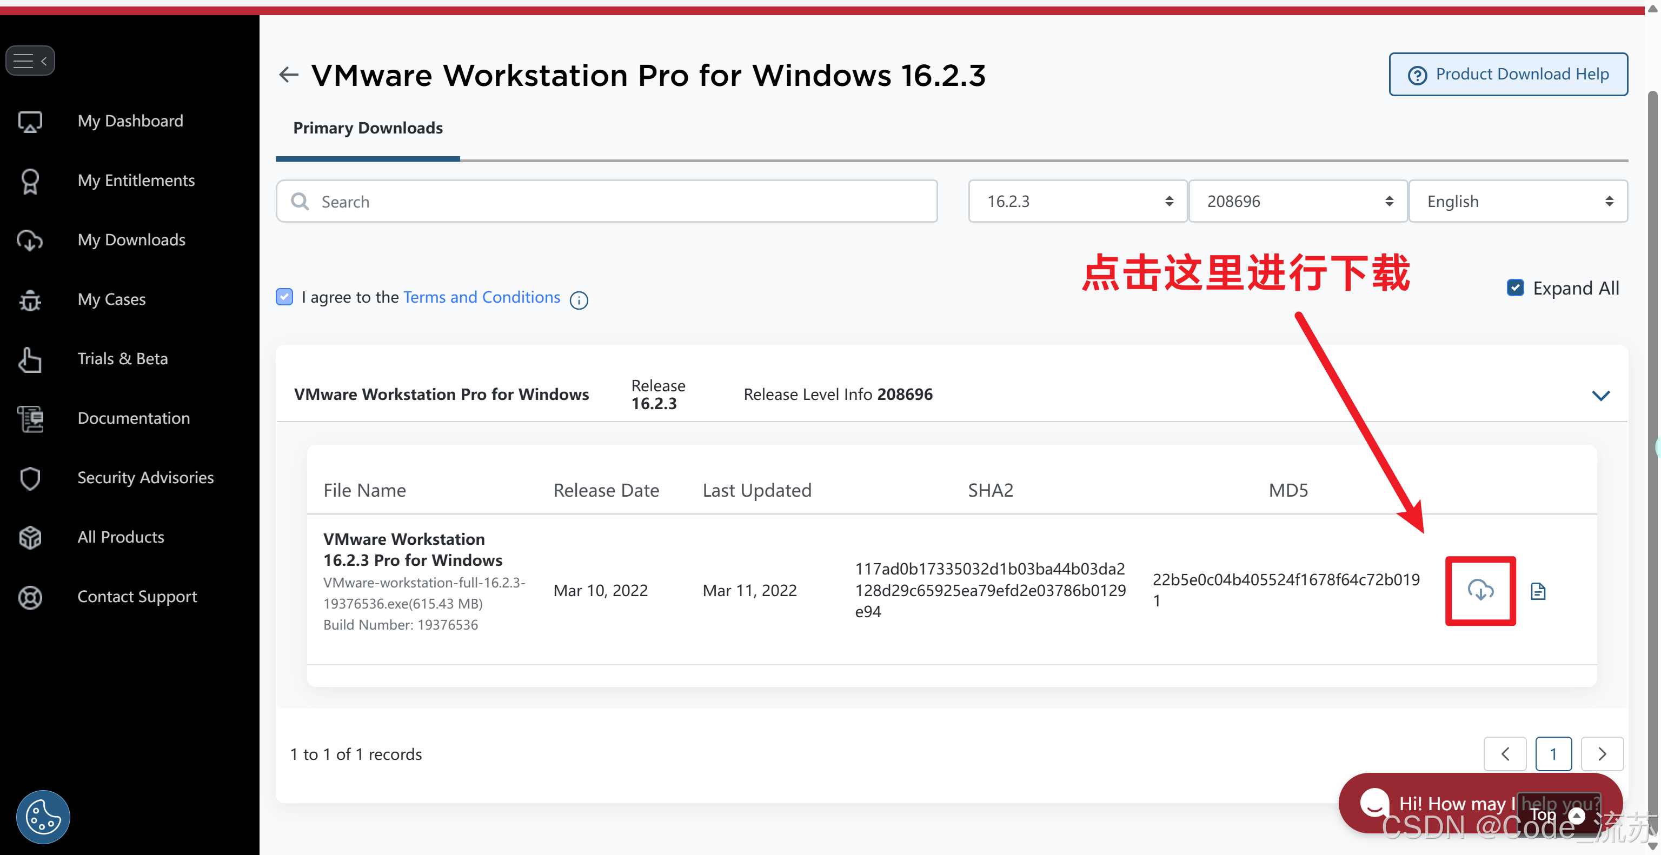Open the document icon next to download
The height and width of the screenshot is (855, 1661).
click(1538, 590)
